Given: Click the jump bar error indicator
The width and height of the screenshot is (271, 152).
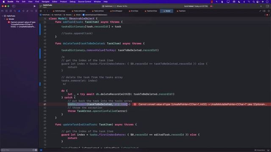Looking at the screenshot, I should (267, 15).
